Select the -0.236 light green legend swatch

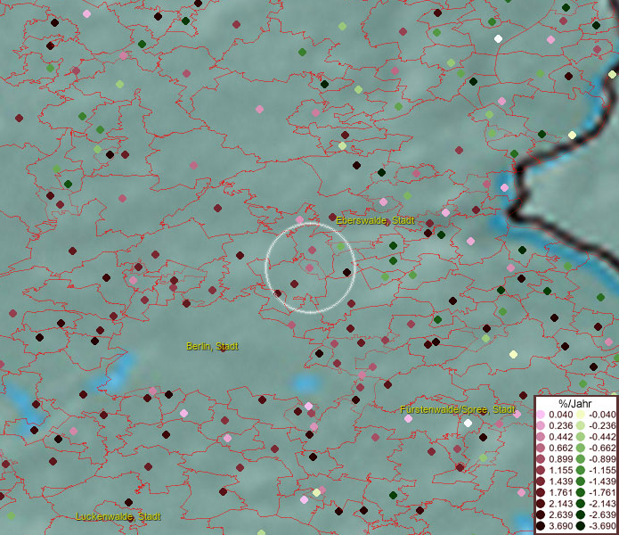[x=581, y=425]
